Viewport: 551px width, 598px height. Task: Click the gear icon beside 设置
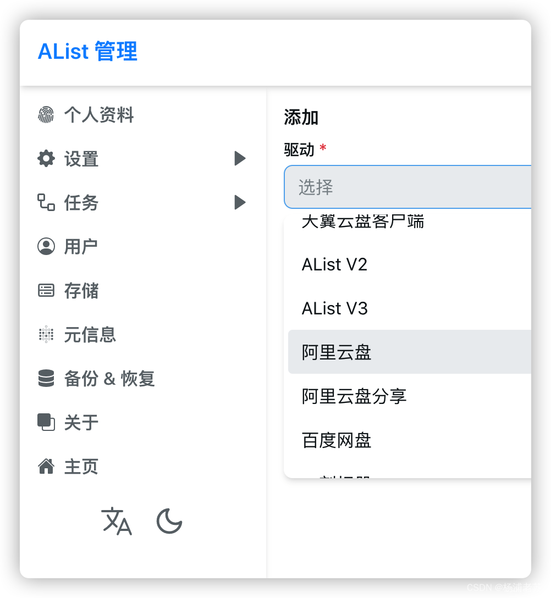[x=46, y=158]
